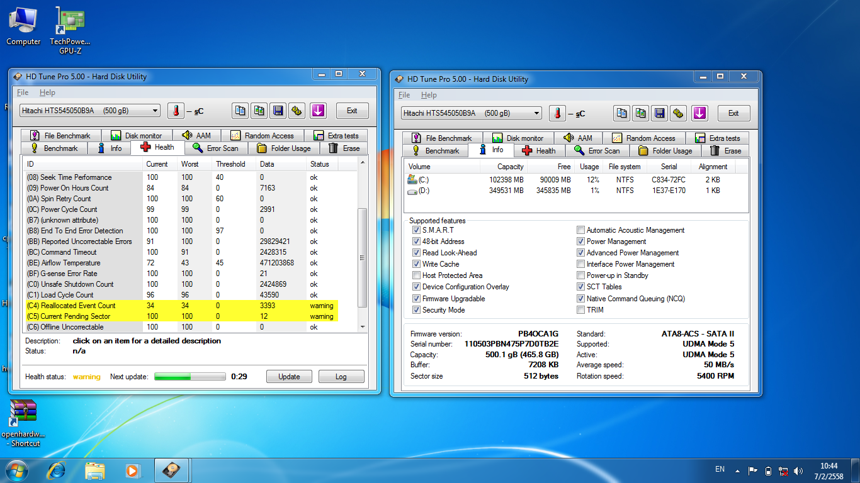
Task: Open the Help menu in left window
Action: 47,92
